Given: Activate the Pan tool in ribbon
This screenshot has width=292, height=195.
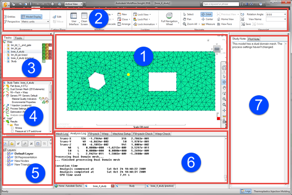Looking at the screenshot, I should (187, 19).
